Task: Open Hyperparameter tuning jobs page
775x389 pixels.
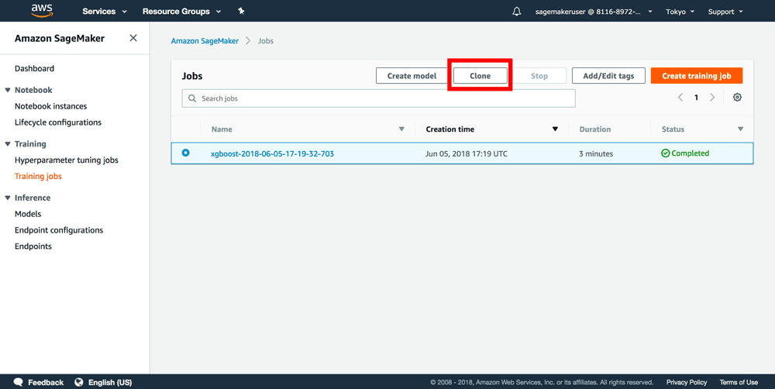Action: (66, 160)
